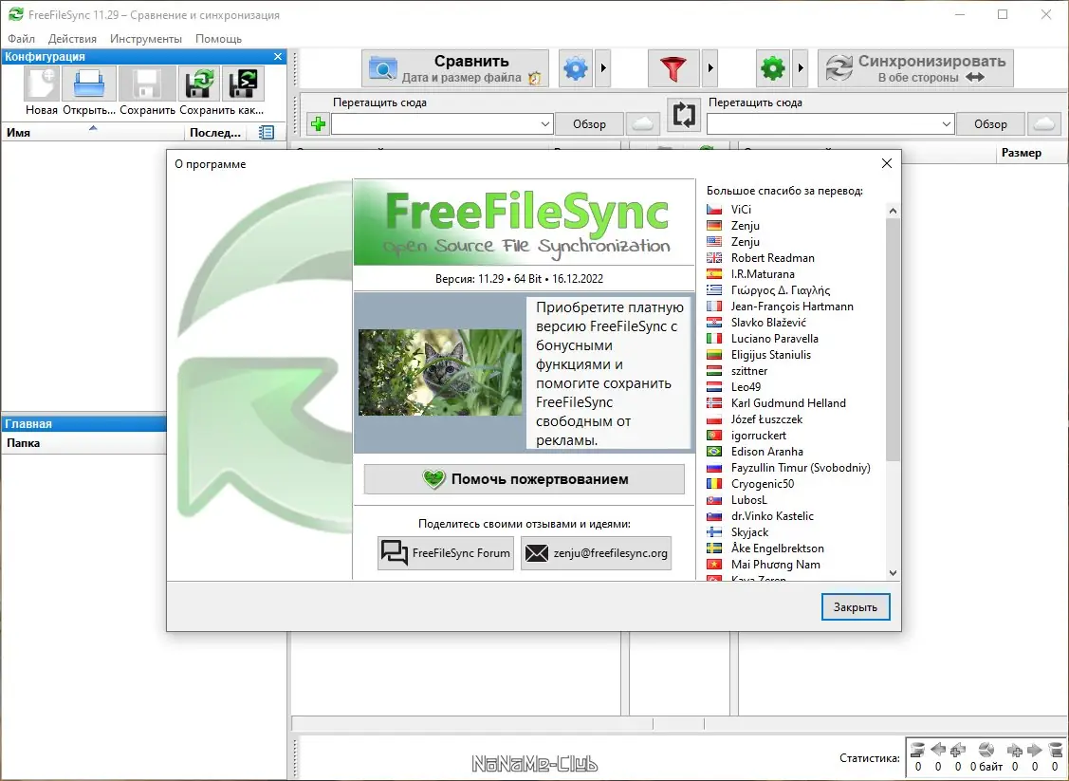Open comparison settings blue gear icon

[576, 68]
